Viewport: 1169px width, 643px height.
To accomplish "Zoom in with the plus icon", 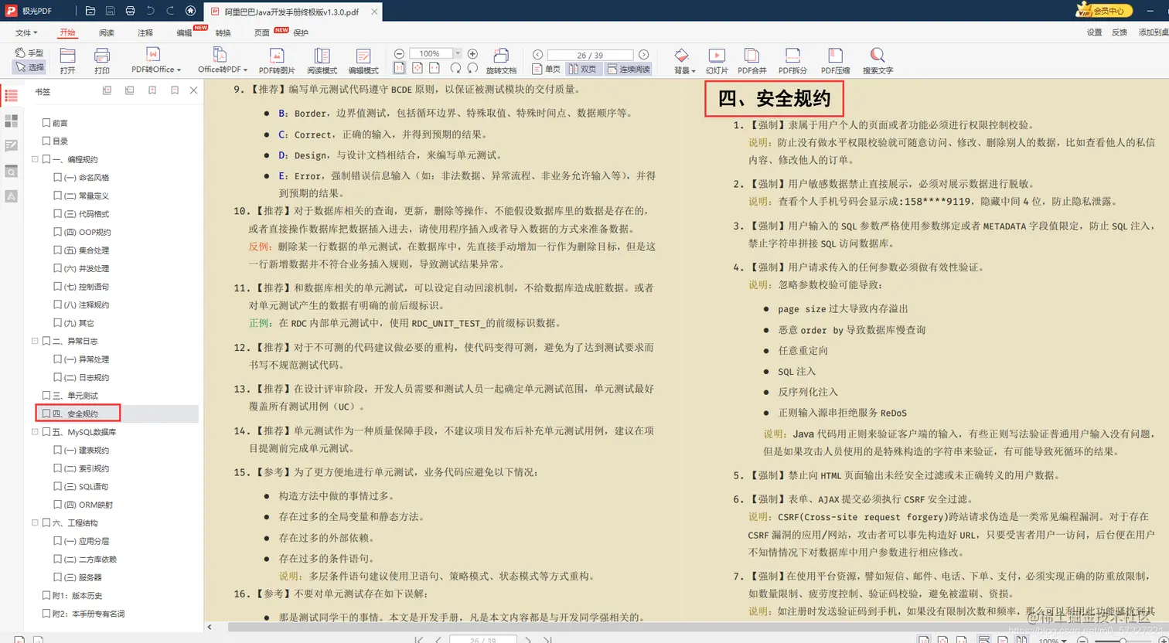I will click(473, 54).
